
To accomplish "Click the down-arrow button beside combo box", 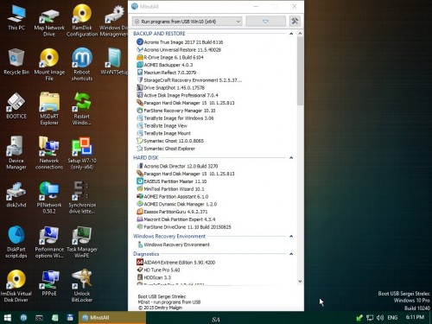I will pyautogui.click(x=265, y=22).
